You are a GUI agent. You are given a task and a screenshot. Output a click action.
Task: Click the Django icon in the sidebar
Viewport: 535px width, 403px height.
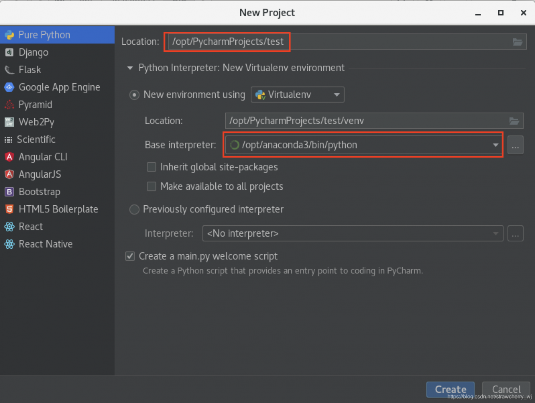(x=9, y=52)
